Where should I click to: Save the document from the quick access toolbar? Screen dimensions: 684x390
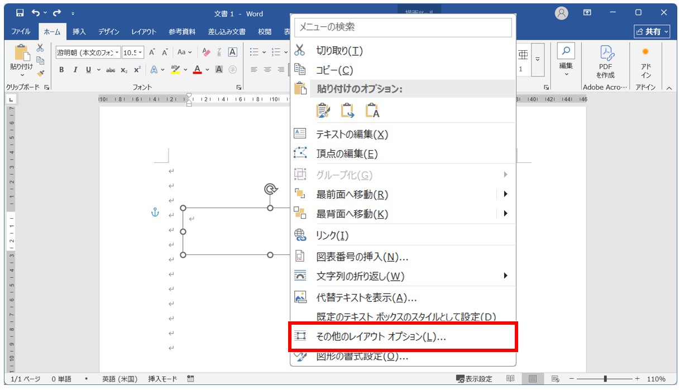pyautogui.click(x=20, y=13)
